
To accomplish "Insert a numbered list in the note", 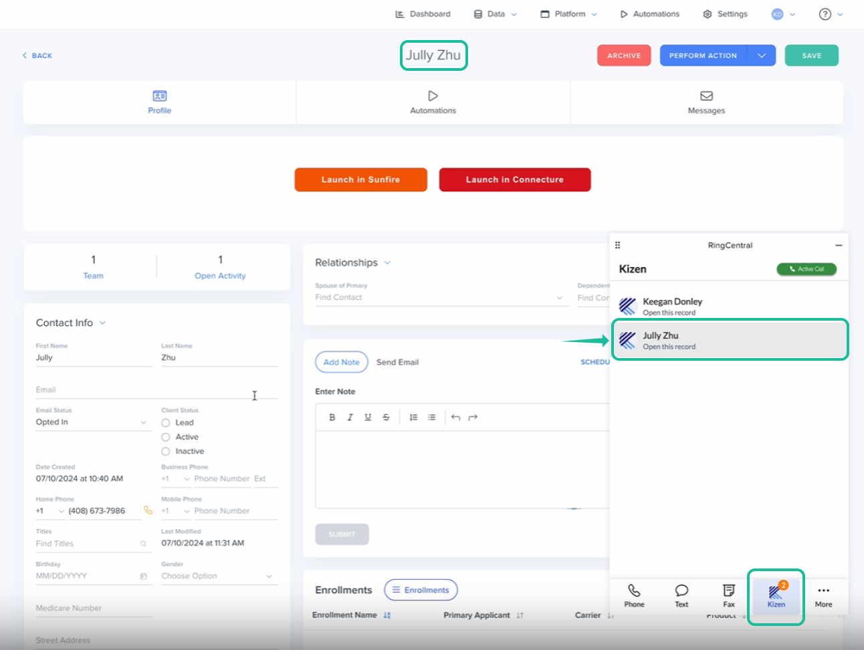I will click(413, 418).
